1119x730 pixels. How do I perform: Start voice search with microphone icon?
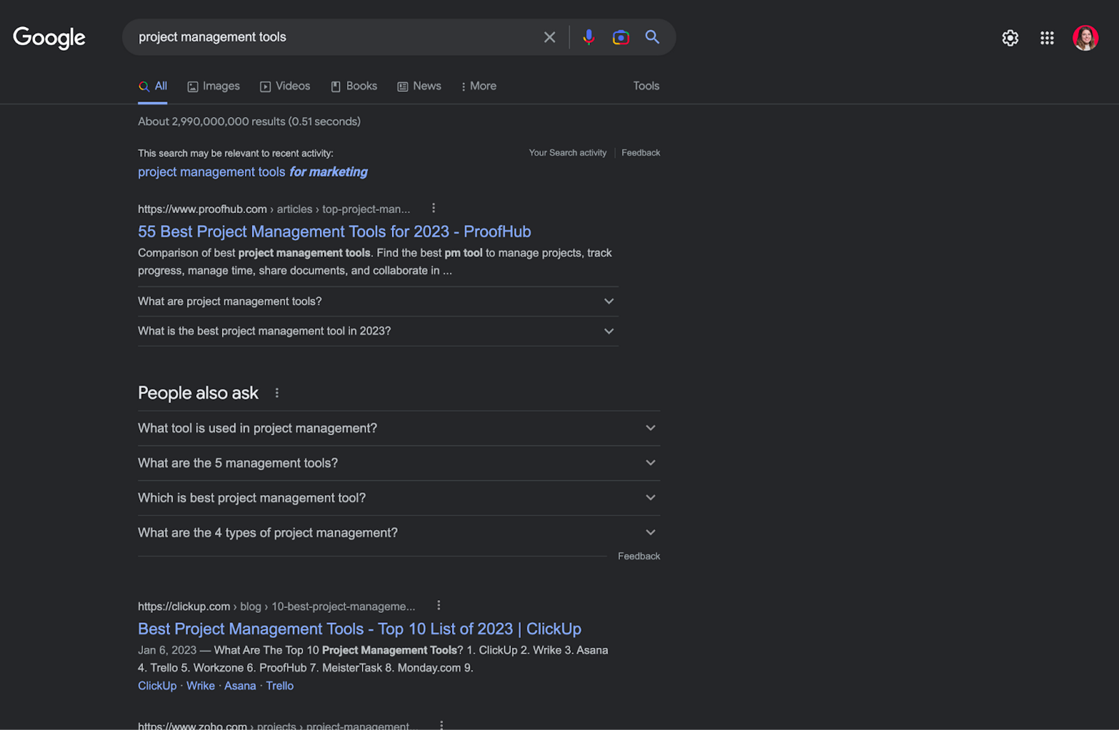(588, 37)
